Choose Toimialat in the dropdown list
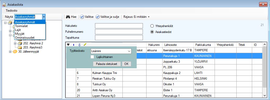The width and height of the screenshot is (270, 100). tap(30, 26)
